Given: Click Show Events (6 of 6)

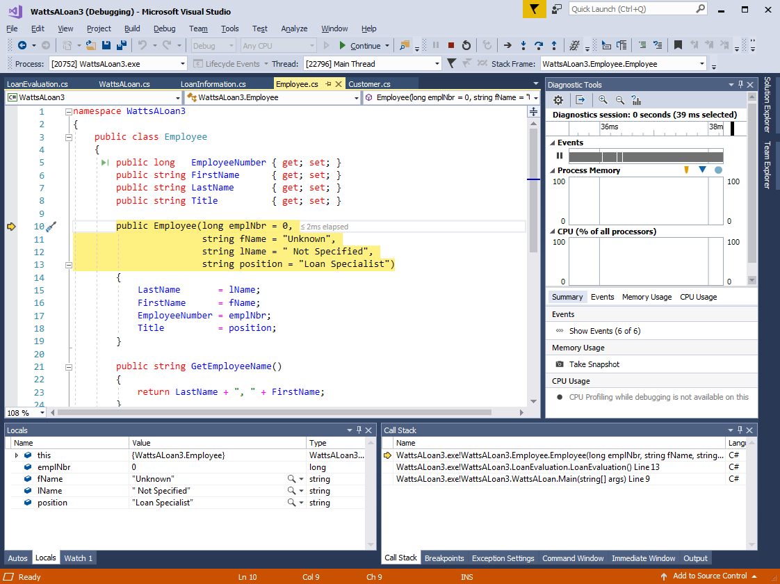Looking at the screenshot, I should tap(604, 331).
